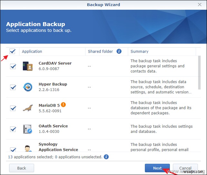Click the Synology Application Service name text
The width and height of the screenshot is (207, 175).
tap(58, 147)
